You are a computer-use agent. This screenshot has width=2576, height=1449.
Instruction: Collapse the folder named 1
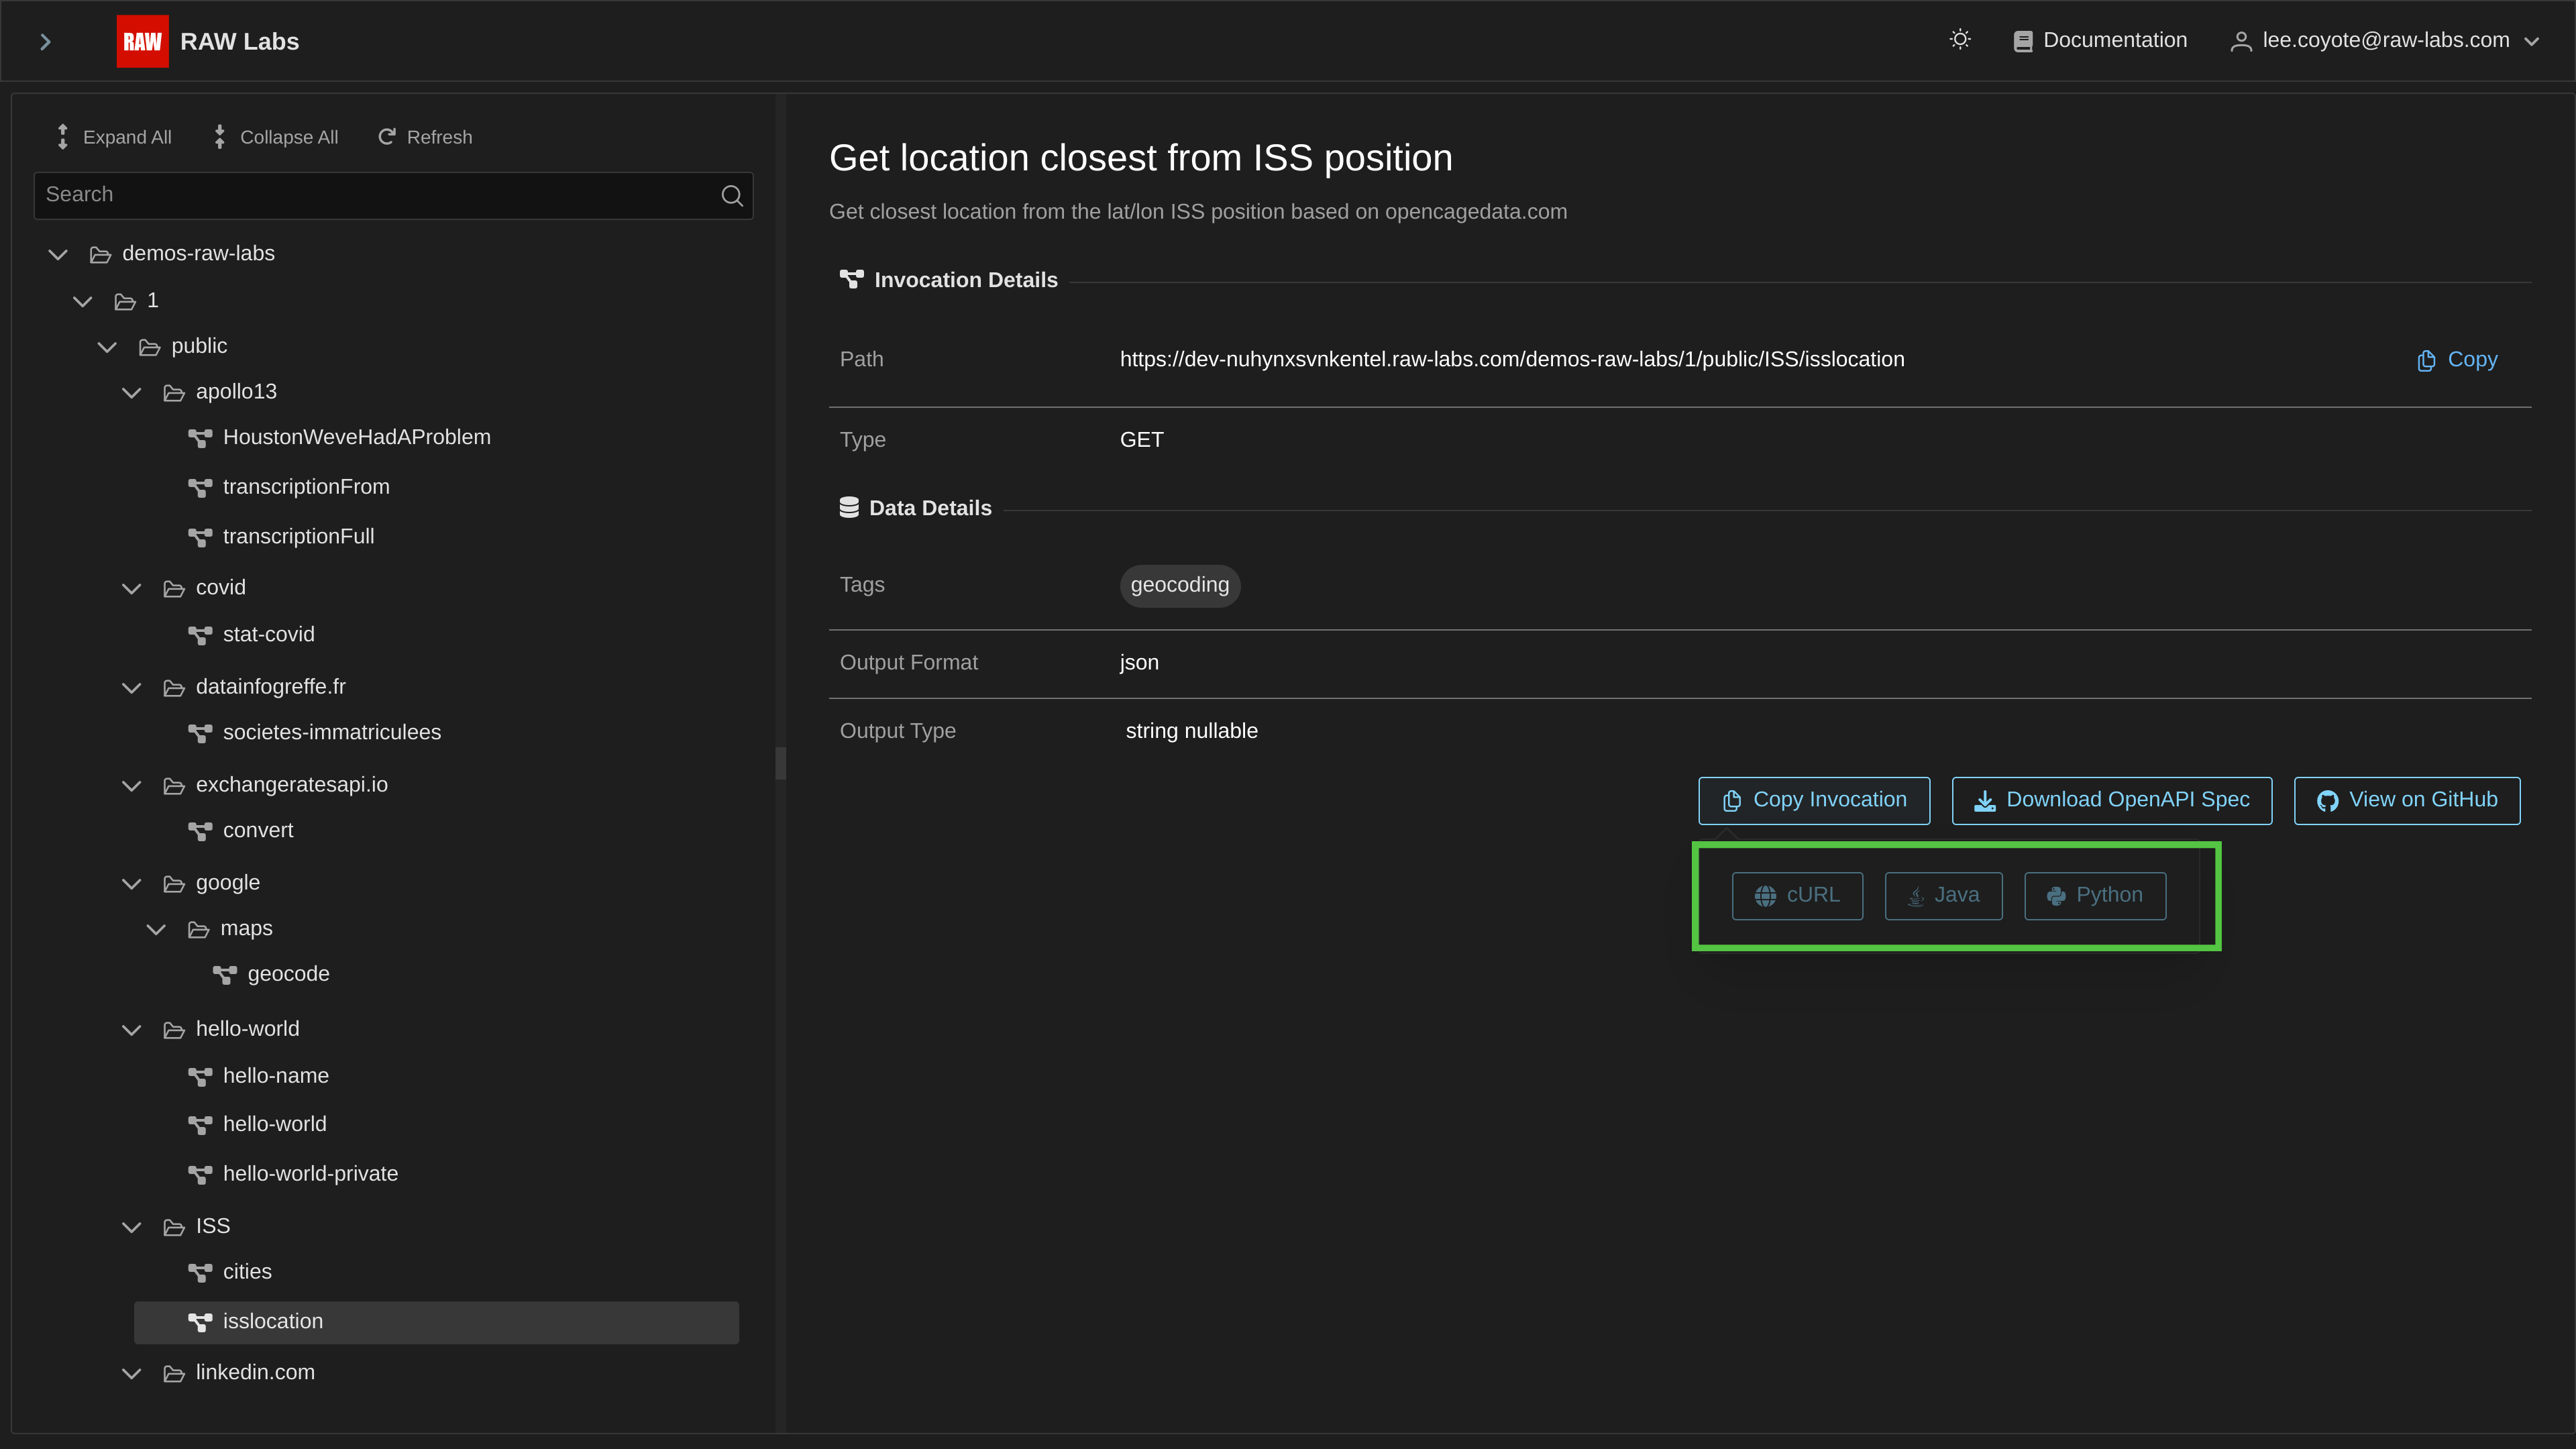point(83,301)
